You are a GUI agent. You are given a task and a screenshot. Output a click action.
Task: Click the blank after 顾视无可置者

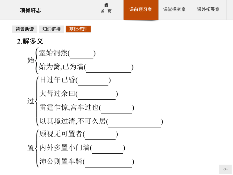pyautogui.click(x=100, y=135)
